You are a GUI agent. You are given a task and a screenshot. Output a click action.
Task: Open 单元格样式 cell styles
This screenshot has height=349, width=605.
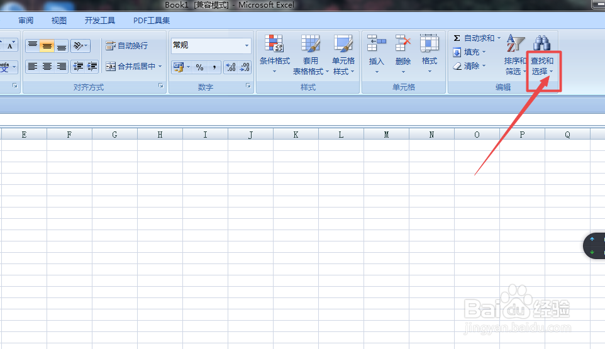tap(343, 54)
